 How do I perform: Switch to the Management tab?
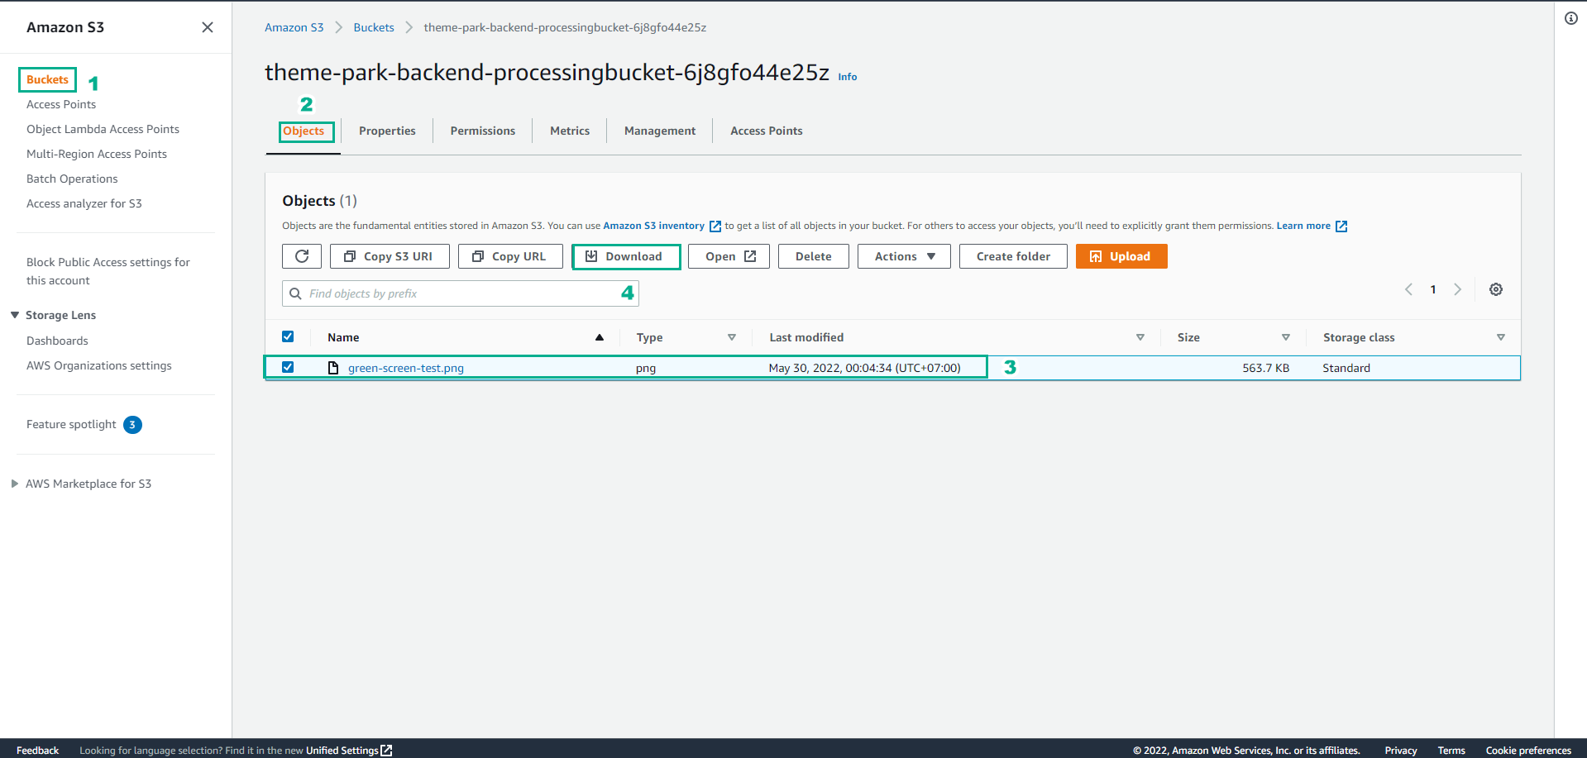click(x=660, y=131)
